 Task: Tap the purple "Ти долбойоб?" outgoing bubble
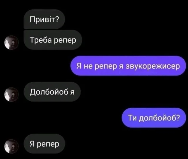(x=154, y=118)
